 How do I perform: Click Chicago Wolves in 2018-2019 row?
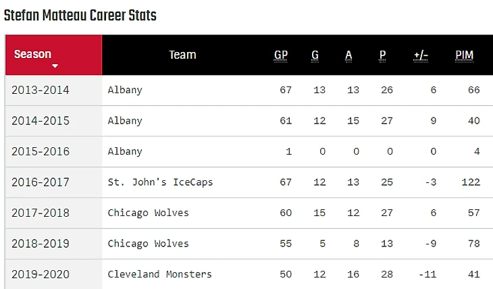point(148,243)
